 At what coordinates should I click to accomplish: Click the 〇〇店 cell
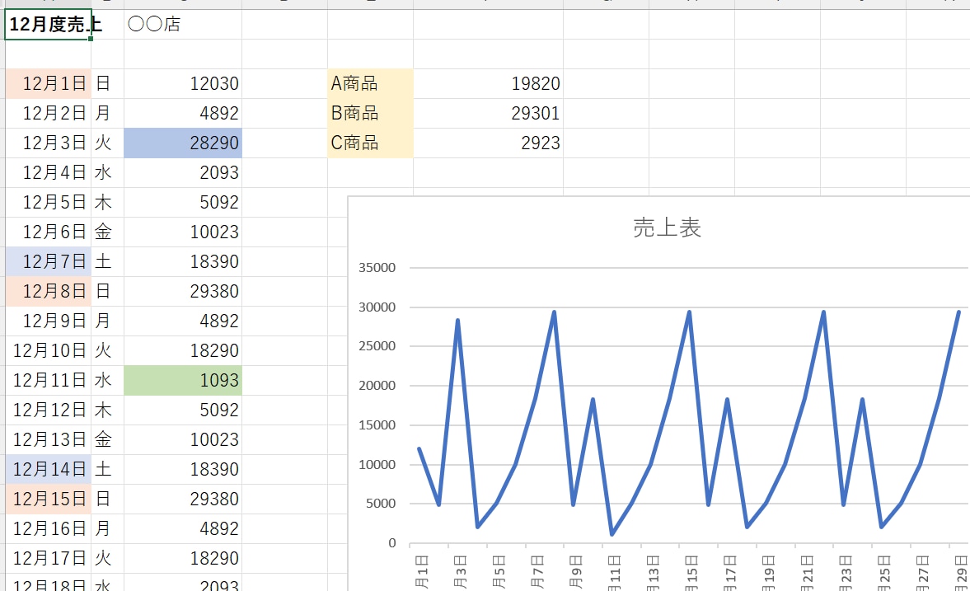[x=182, y=25]
